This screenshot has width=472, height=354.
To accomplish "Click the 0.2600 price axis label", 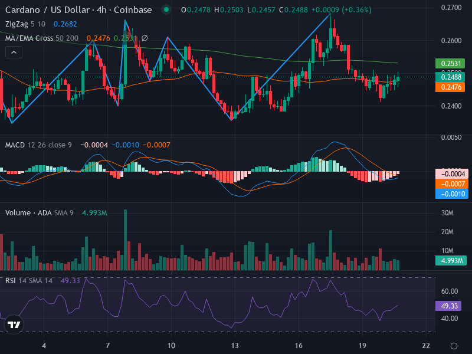I will click(x=451, y=41).
